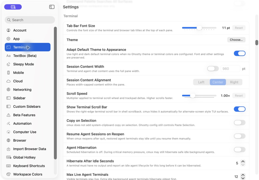Viewport: 259px width, 180px height.
Task: Click the purple workspace button at top left
Action: coord(13,7)
